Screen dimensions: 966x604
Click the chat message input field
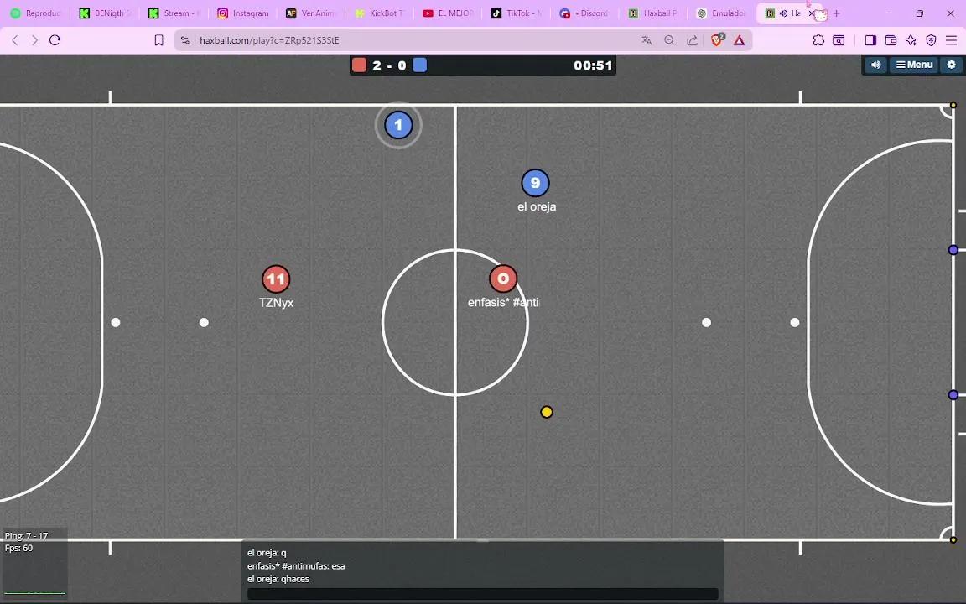pos(482,594)
